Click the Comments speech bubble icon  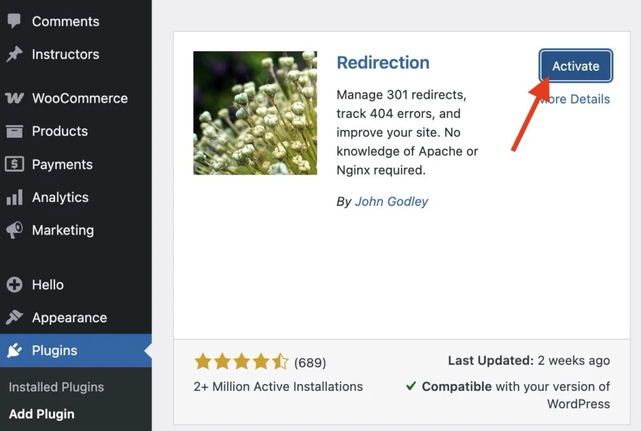point(14,21)
